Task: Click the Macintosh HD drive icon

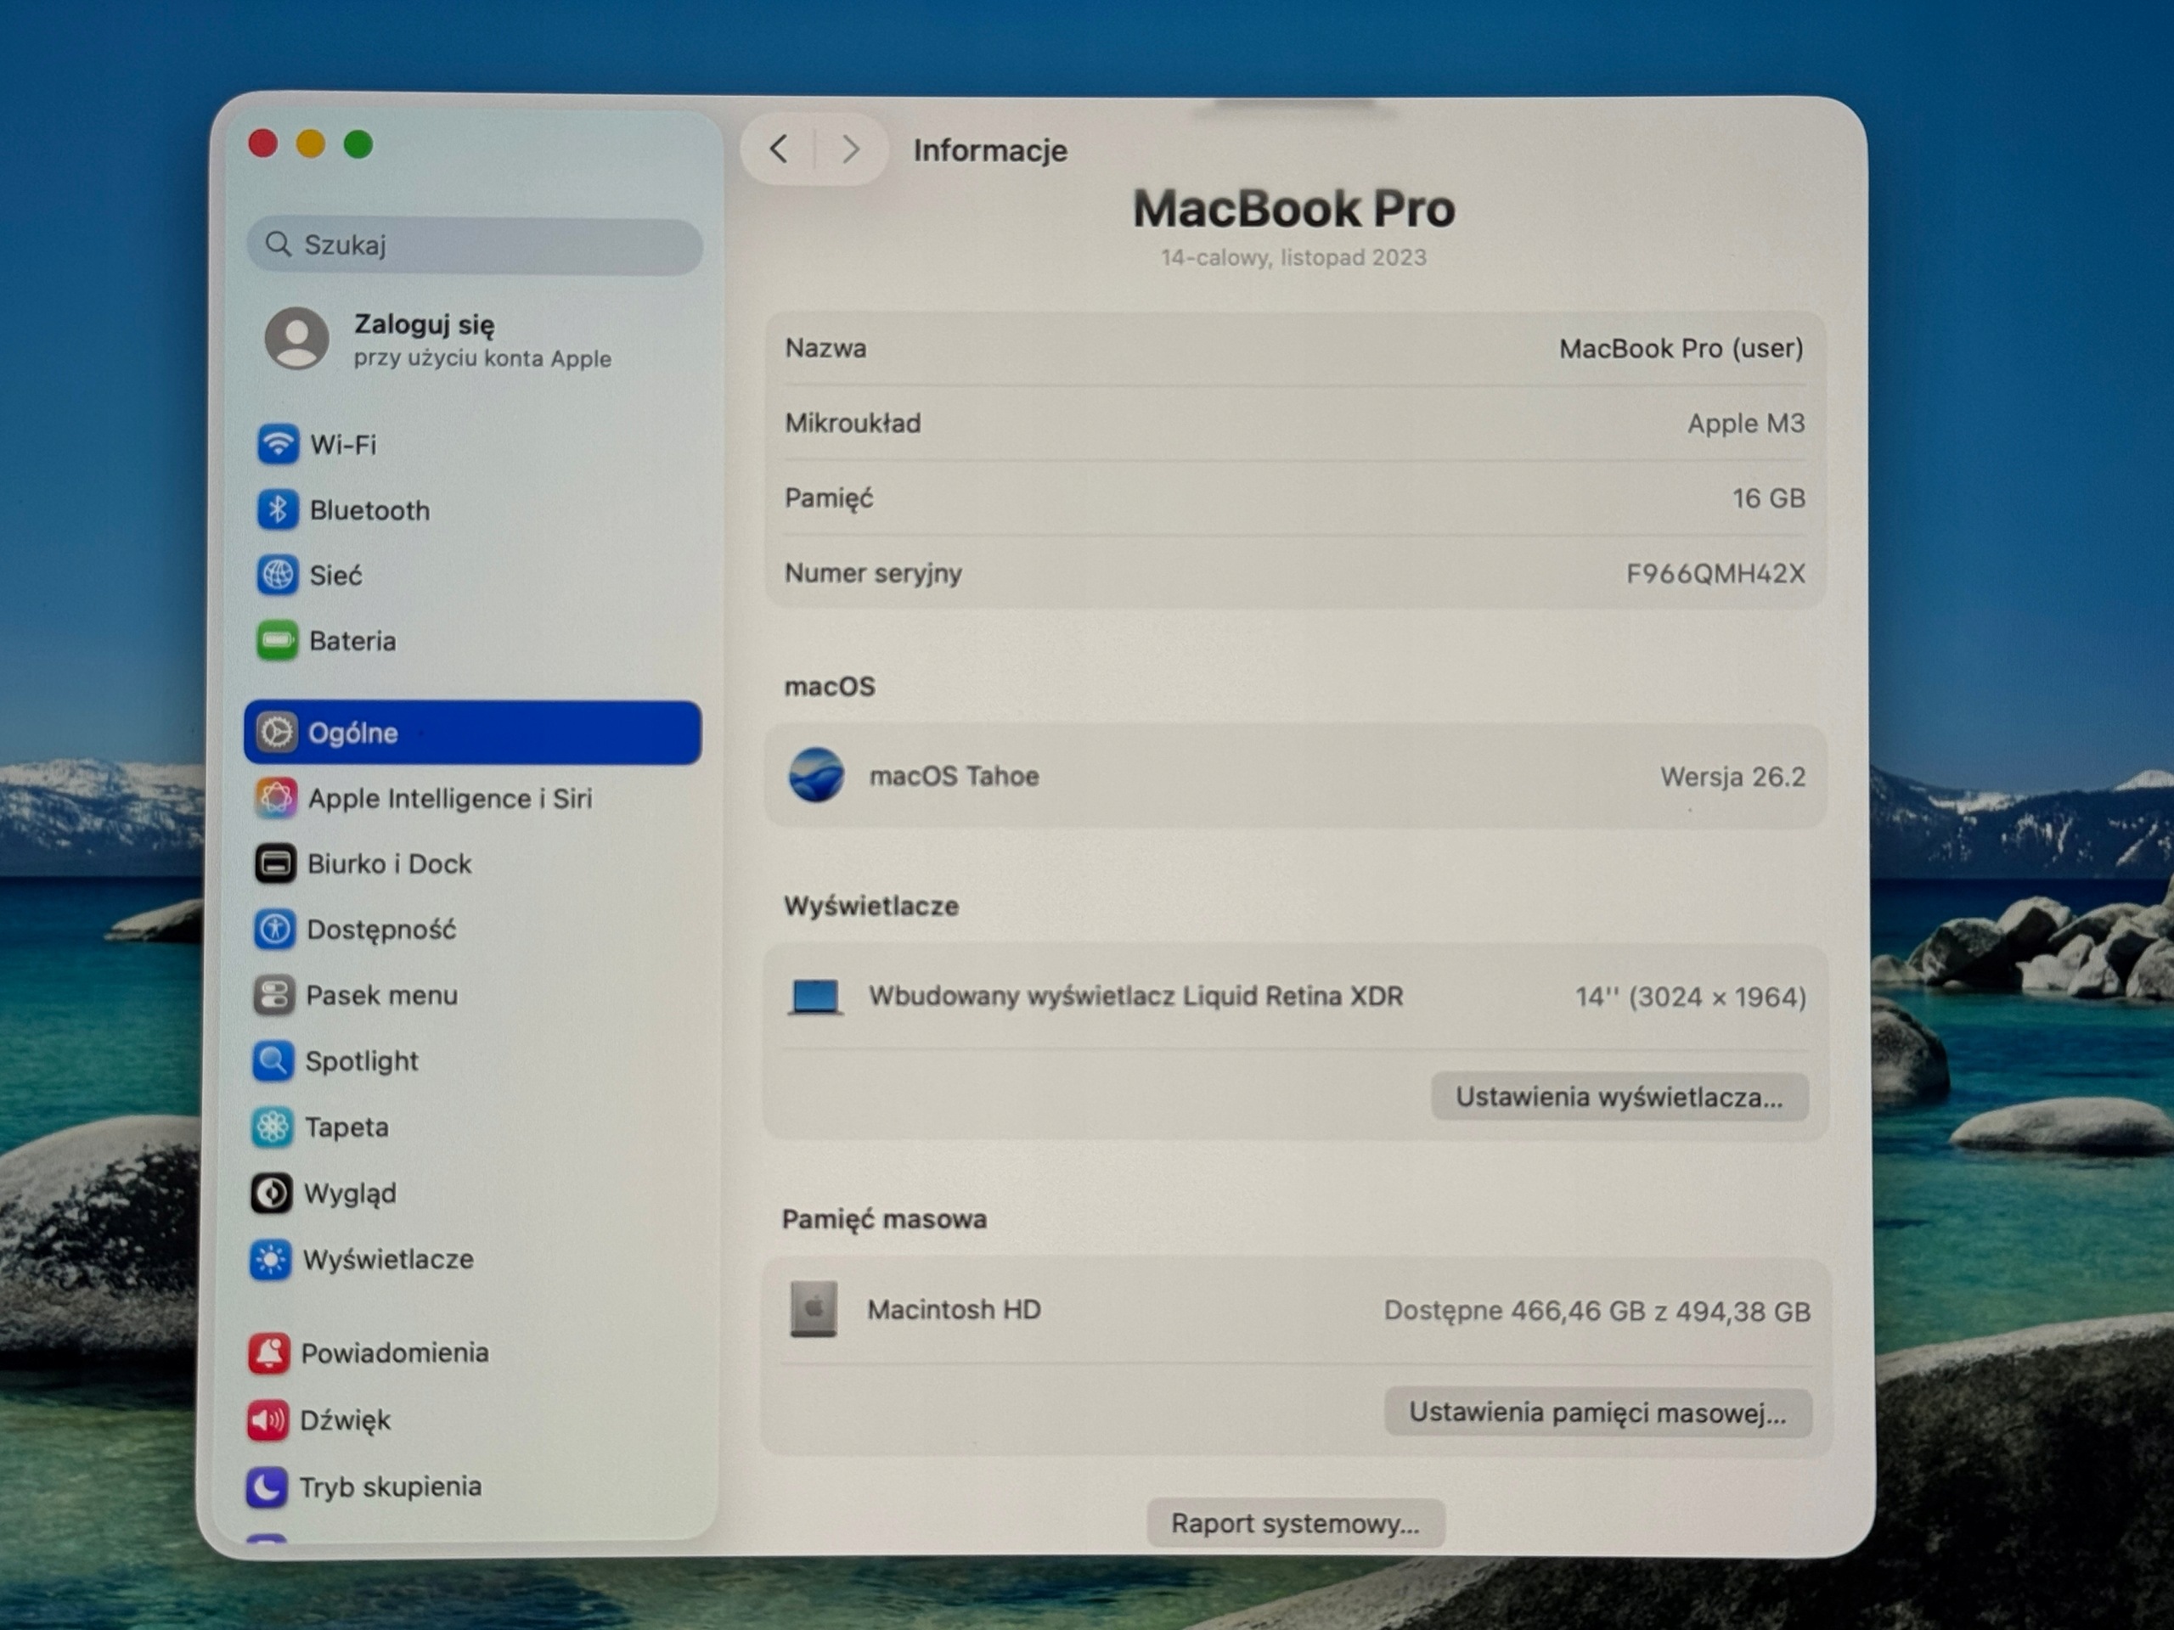Action: point(814,1309)
